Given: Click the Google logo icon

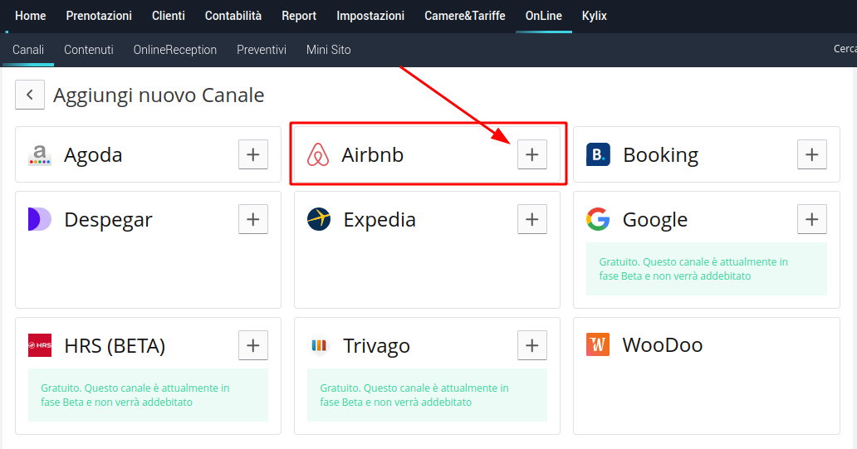Looking at the screenshot, I should tap(598, 219).
